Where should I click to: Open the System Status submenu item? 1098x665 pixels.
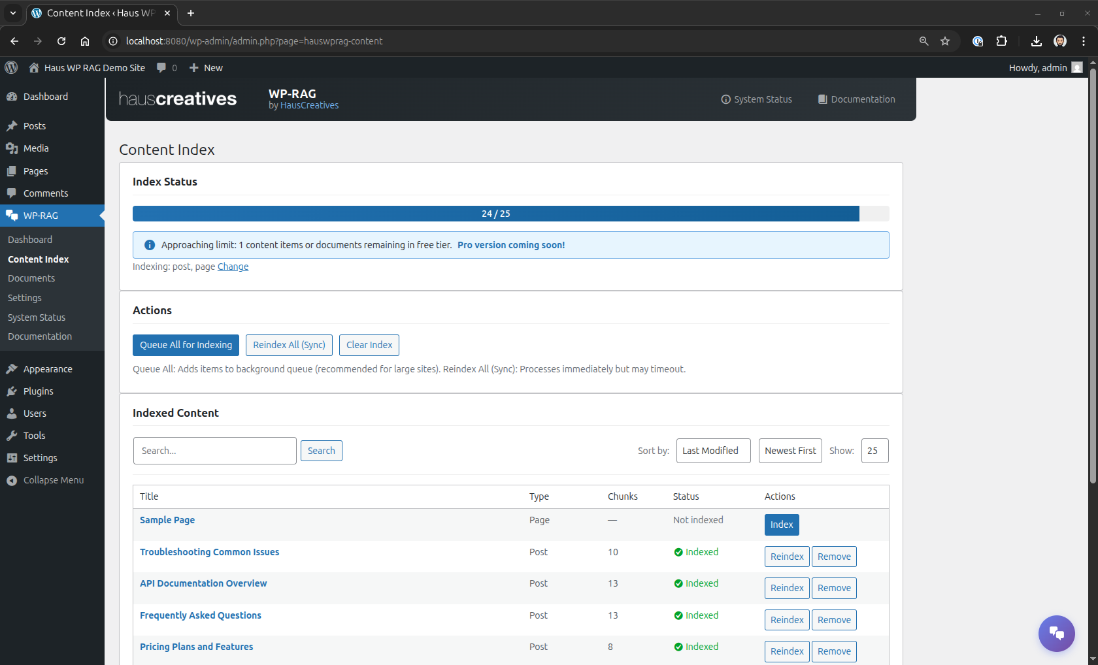(x=37, y=317)
